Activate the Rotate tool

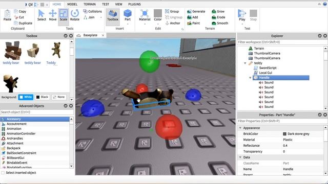coord(75,15)
